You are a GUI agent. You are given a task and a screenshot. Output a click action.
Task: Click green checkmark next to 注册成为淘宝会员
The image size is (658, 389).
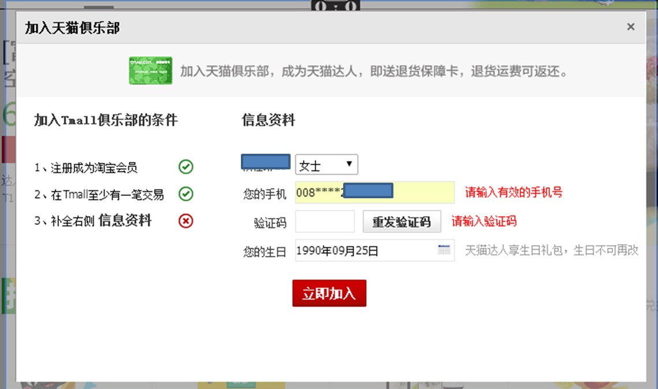(x=186, y=167)
